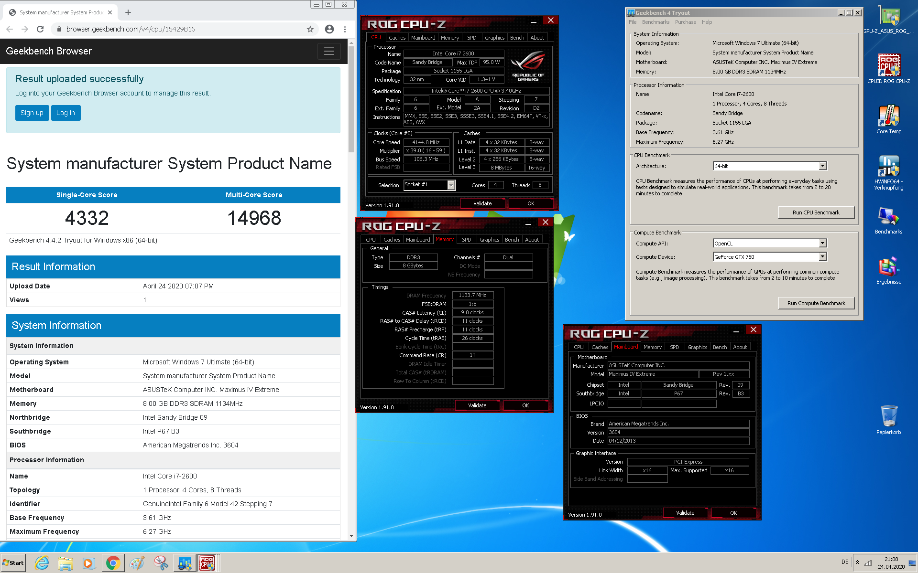Close the Geekbench browser tab
The width and height of the screenshot is (918, 573).
click(110, 12)
